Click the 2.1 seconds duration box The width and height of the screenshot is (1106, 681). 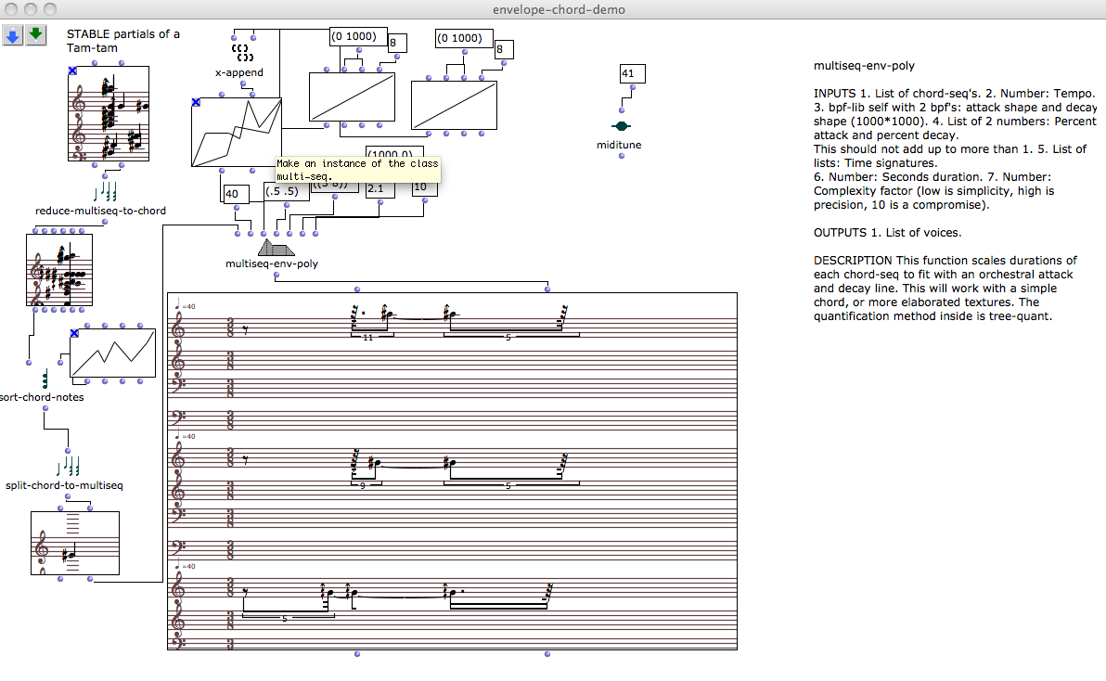coord(378,188)
